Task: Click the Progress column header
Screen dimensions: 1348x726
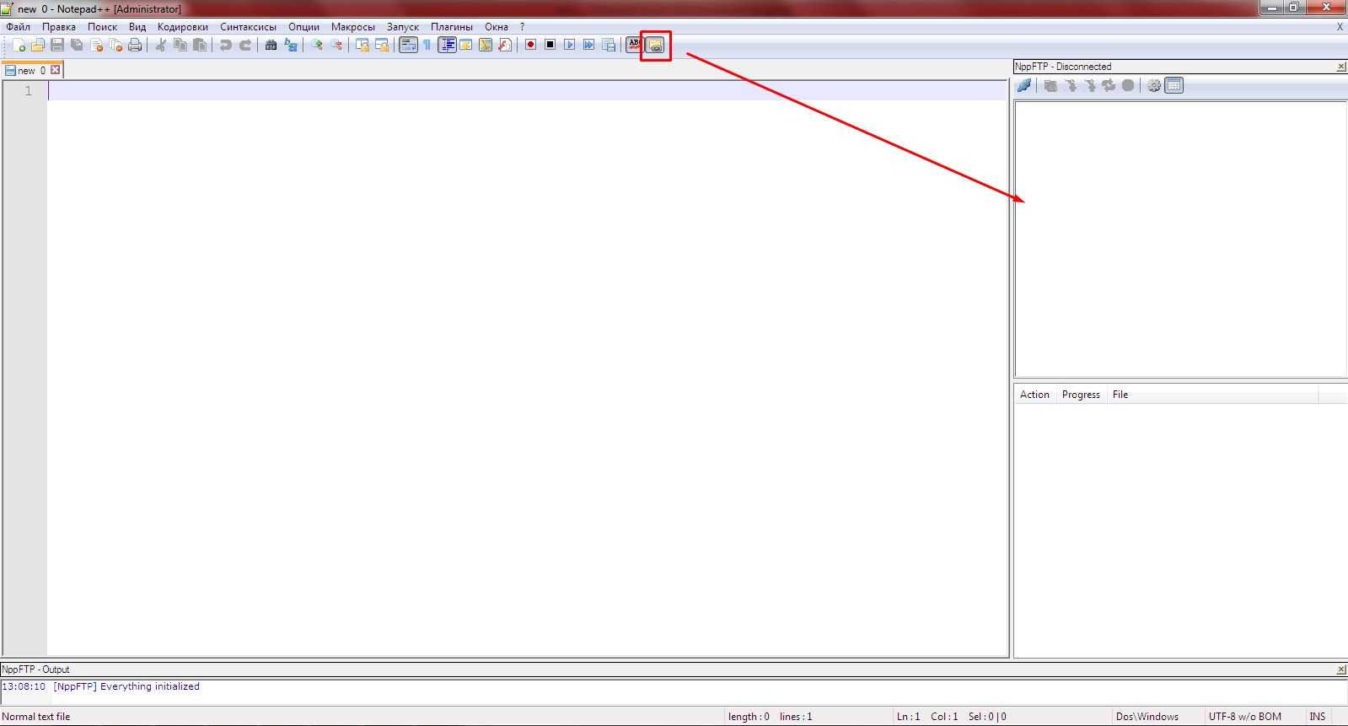Action: tap(1081, 395)
